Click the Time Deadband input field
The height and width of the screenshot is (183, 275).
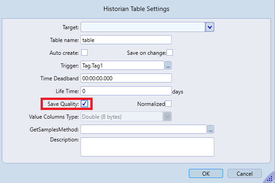(x=126, y=78)
